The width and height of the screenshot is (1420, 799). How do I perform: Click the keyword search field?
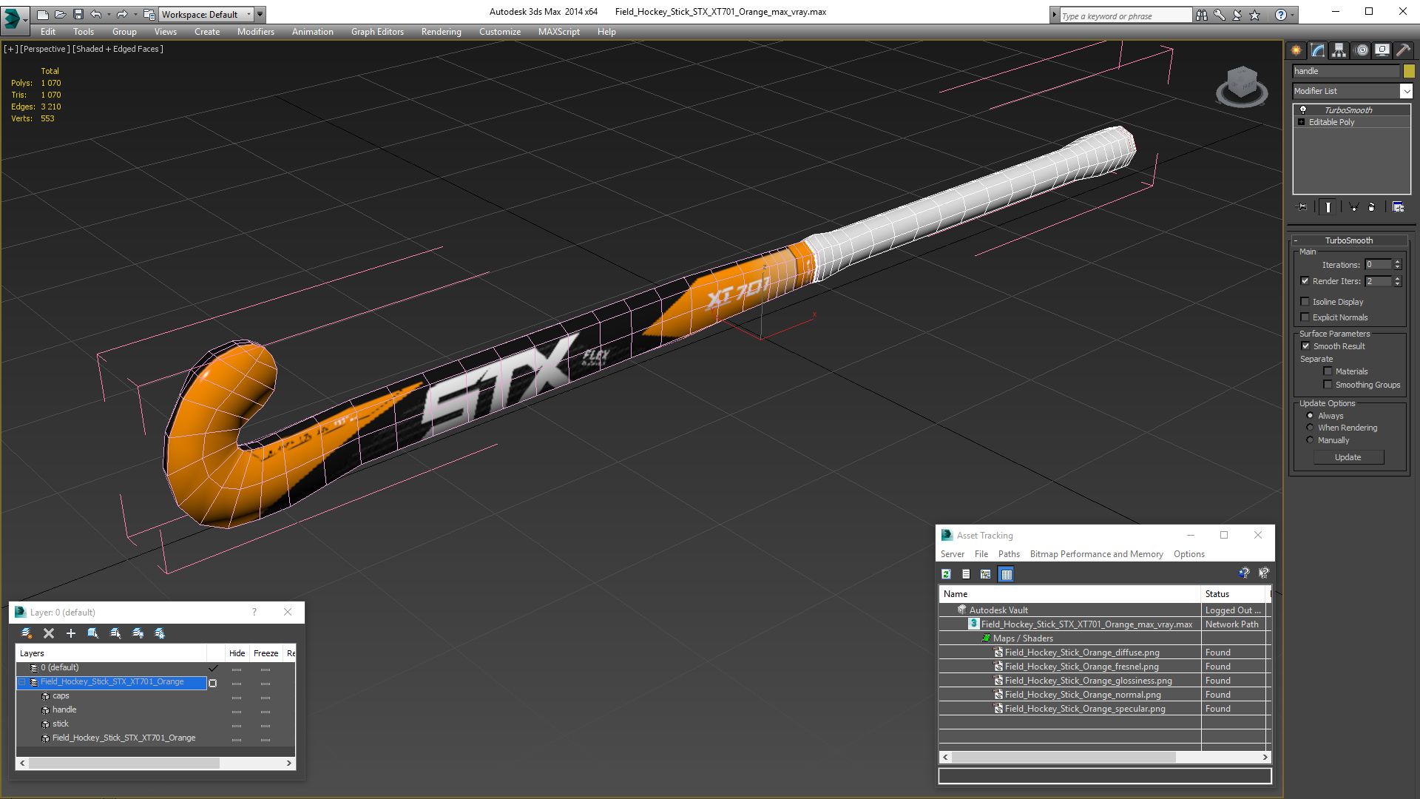[1125, 16]
